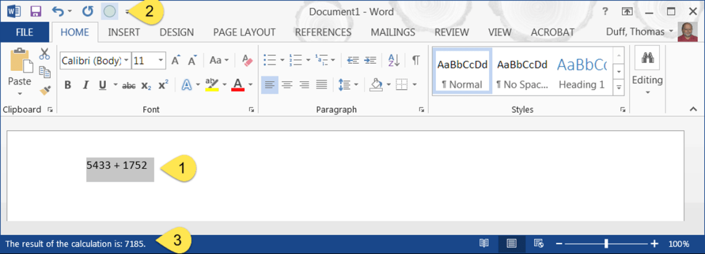
Task: Toggle Superscript formatting
Action: 163,85
